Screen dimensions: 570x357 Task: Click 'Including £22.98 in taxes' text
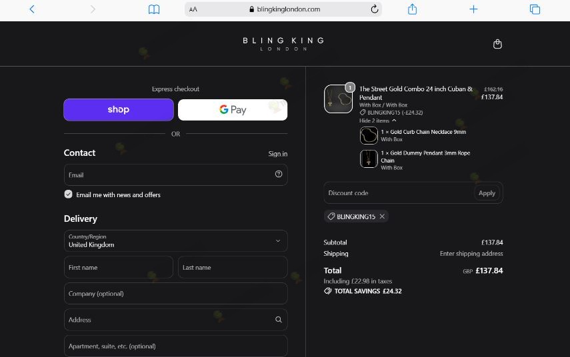pos(358,281)
